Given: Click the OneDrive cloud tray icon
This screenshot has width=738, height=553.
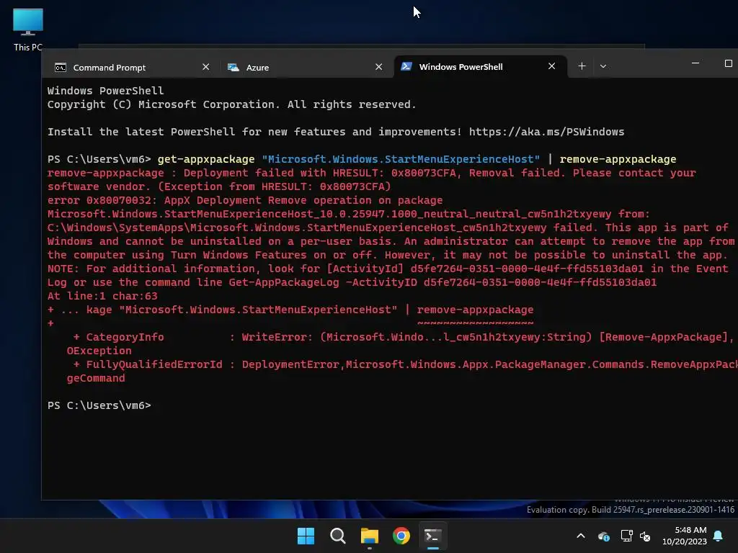Looking at the screenshot, I should click(603, 536).
